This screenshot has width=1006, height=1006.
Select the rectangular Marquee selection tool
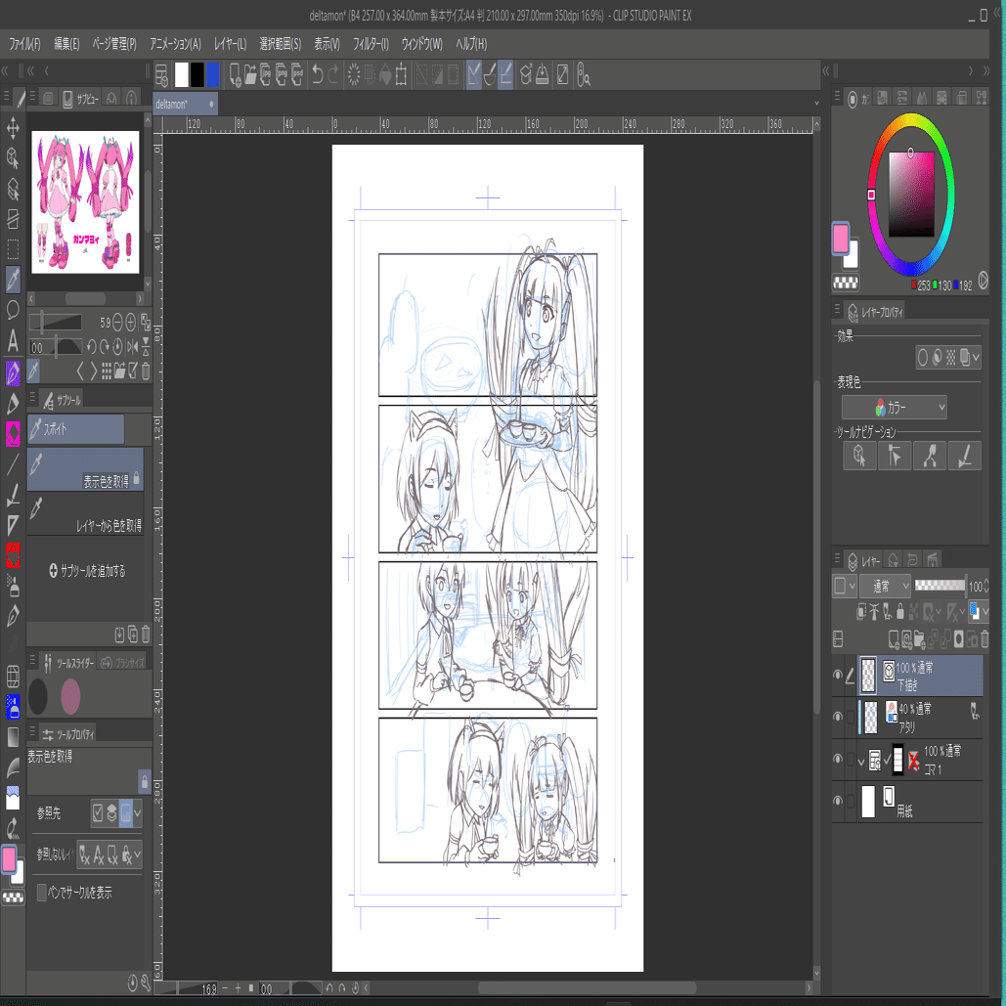(x=13, y=249)
